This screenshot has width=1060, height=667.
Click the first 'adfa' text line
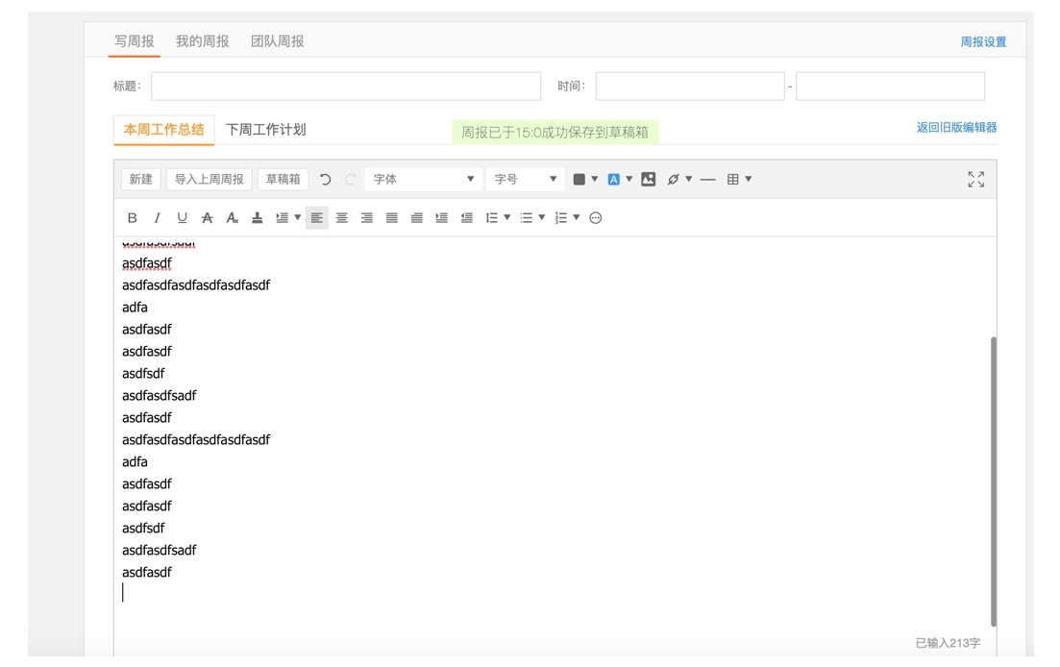pyautogui.click(x=135, y=307)
